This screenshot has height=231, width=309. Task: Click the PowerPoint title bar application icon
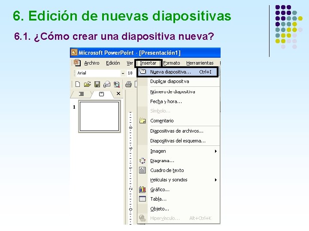point(74,53)
